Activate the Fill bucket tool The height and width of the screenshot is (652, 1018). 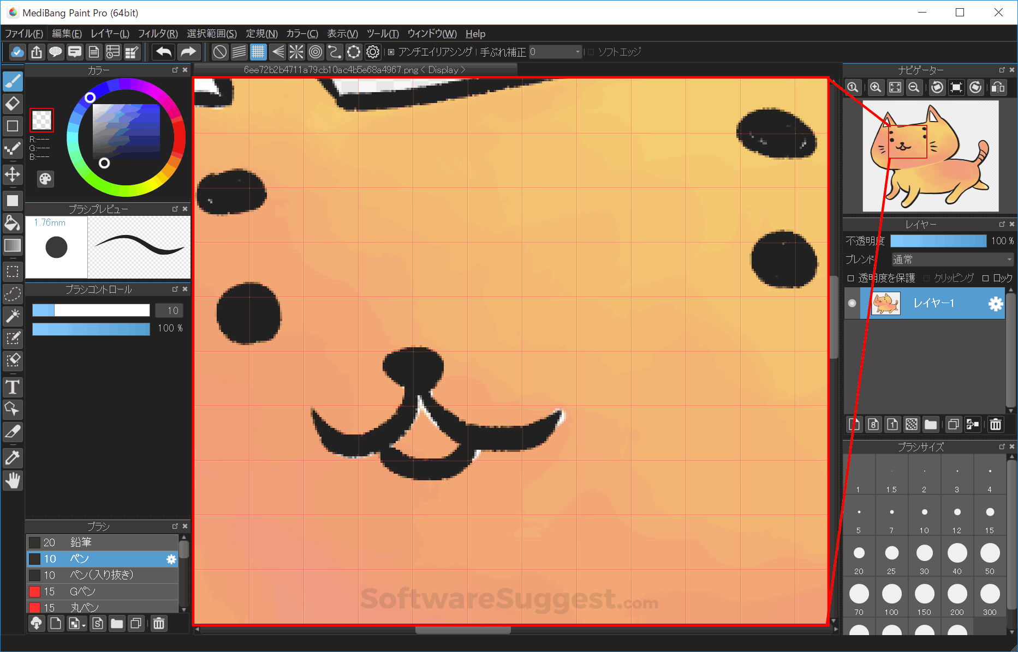pos(13,223)
